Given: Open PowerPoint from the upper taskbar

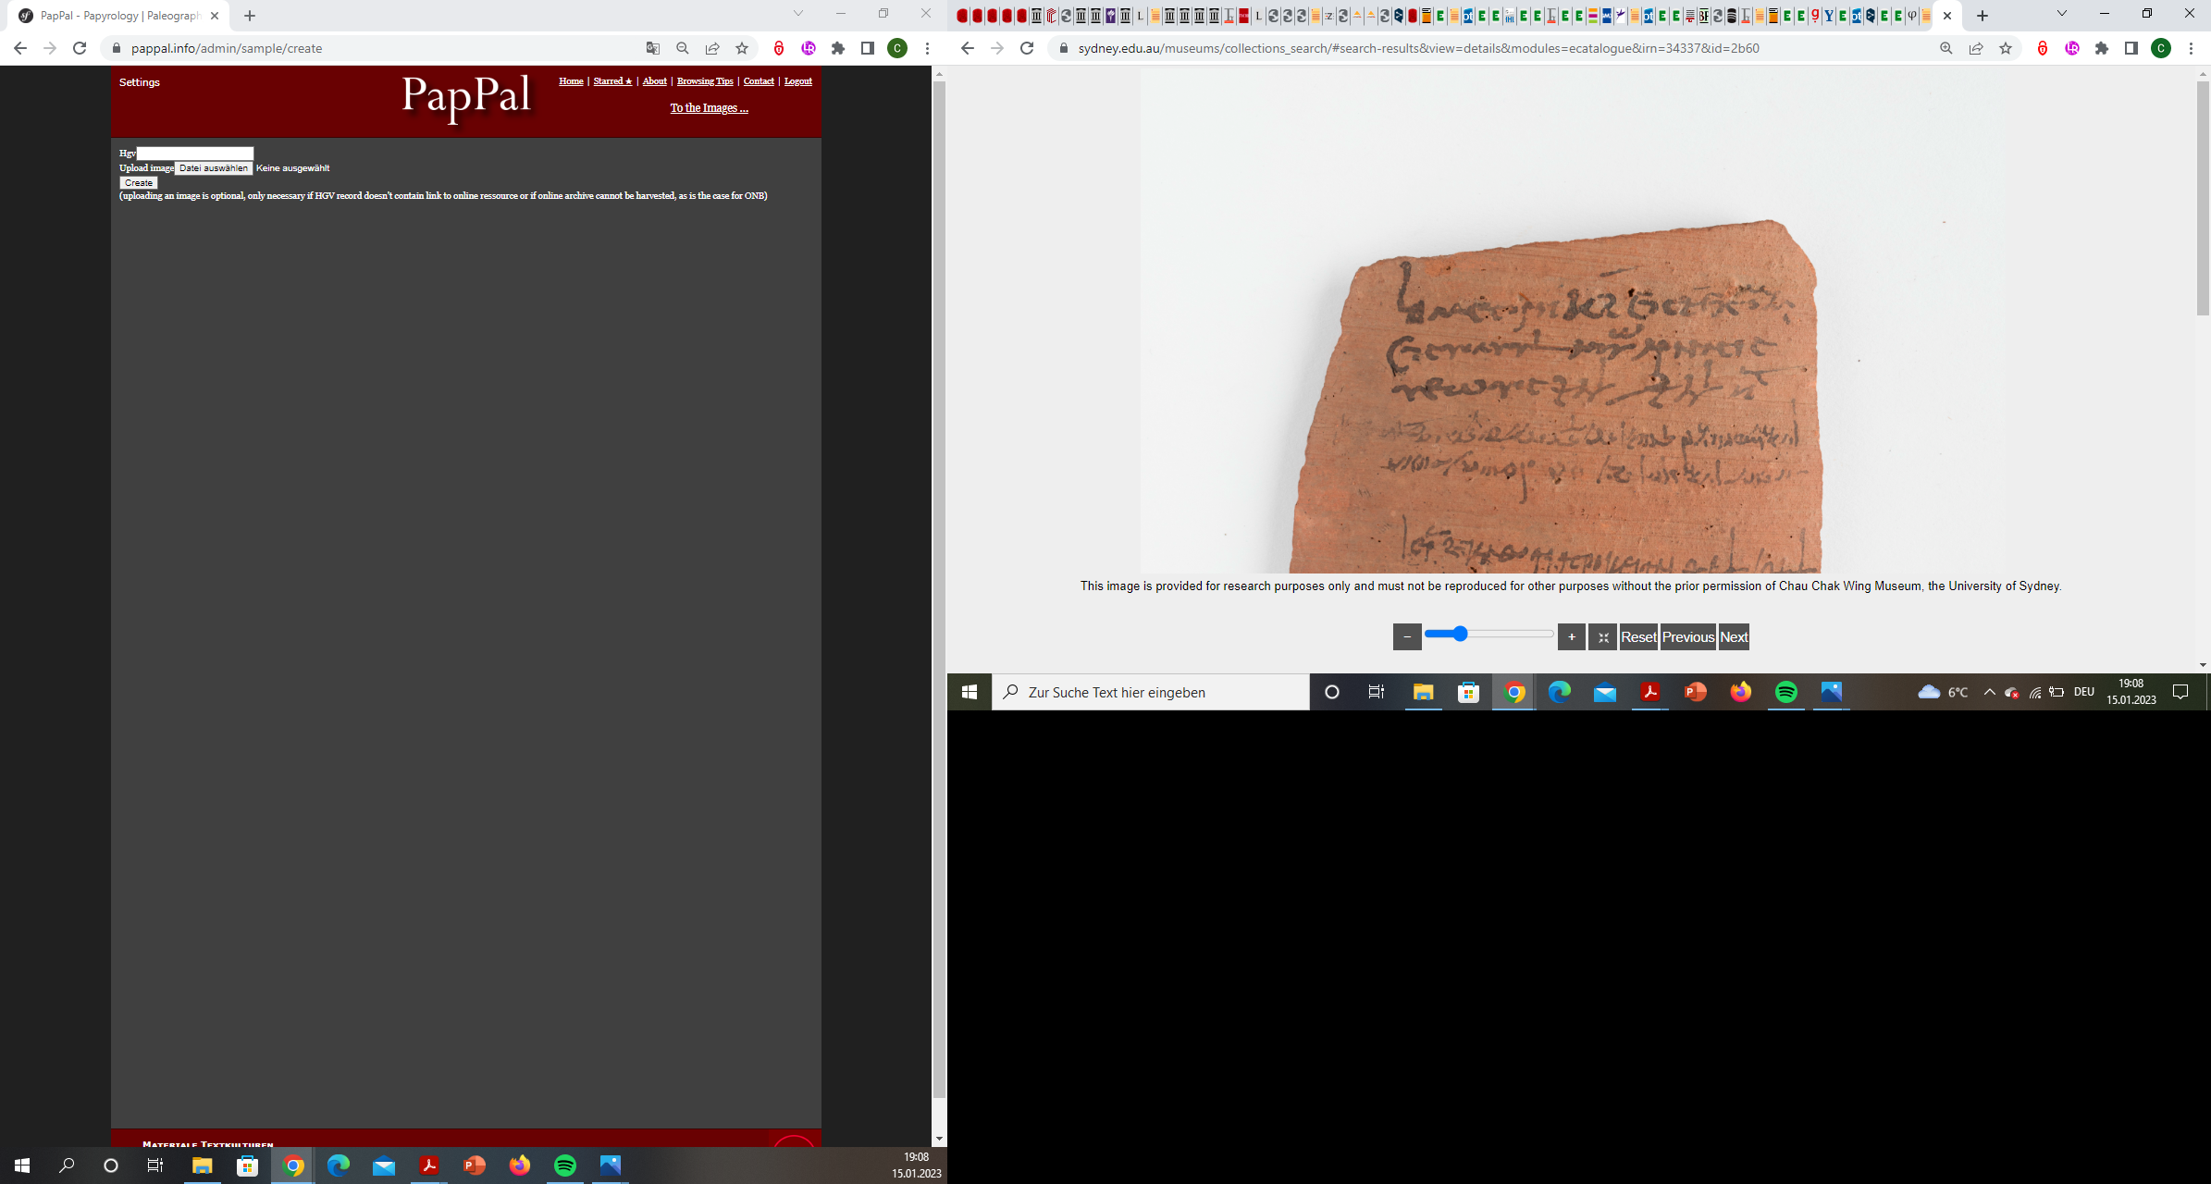Looking at the screenshot, I should (x=1696, y=692).
